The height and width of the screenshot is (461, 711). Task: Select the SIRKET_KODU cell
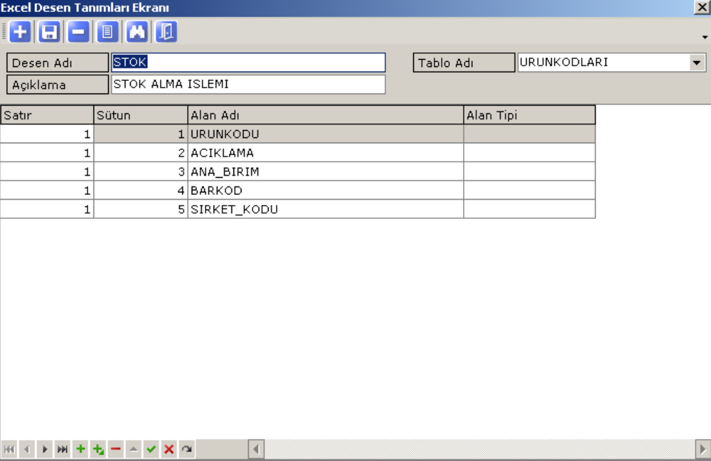[x=326, y=210]
